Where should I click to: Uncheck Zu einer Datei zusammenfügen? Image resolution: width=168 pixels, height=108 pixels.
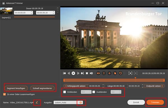4,94
